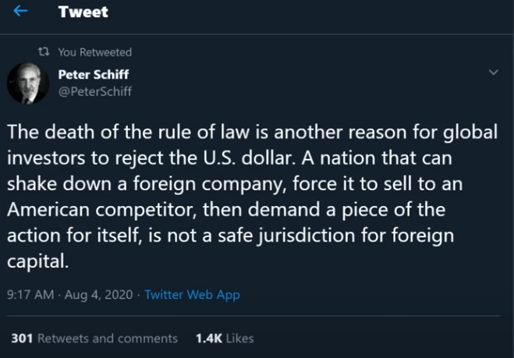Show the 1.4K Likes list
Screen dimensions: 514x358
pos(225,338)
